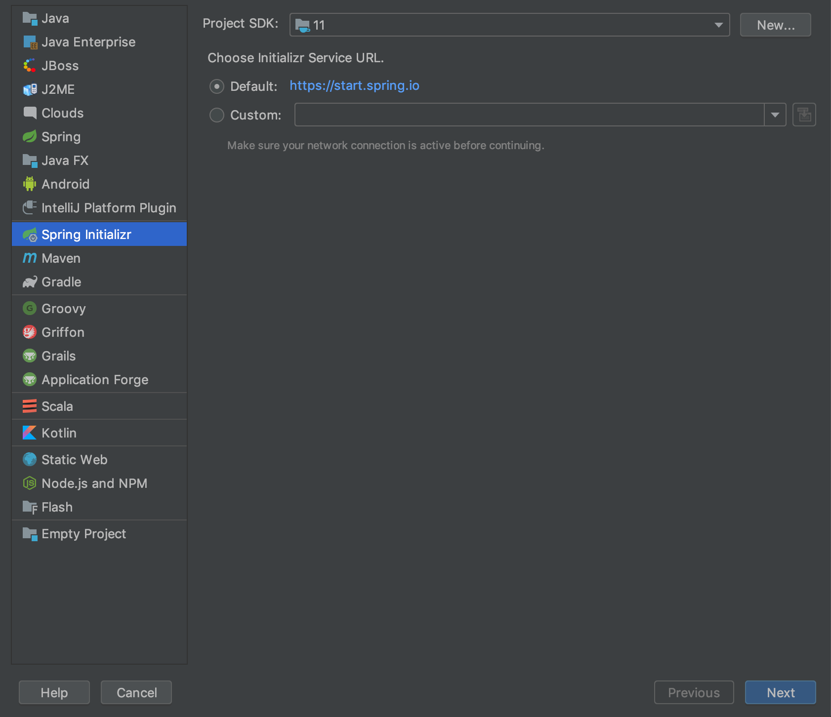
Task: Select JBoss project type label
Action: (x=60, y=66)
